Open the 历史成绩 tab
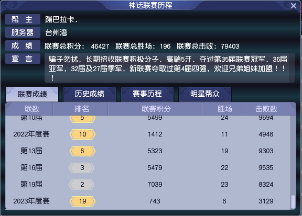This screenshot has width=302, height=216. pos(90,94)
